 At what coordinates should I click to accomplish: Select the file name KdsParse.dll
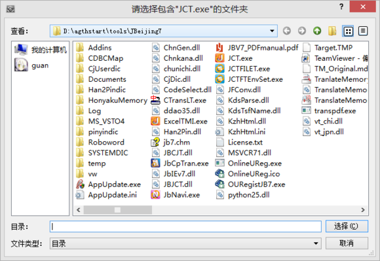pos(248,100)
